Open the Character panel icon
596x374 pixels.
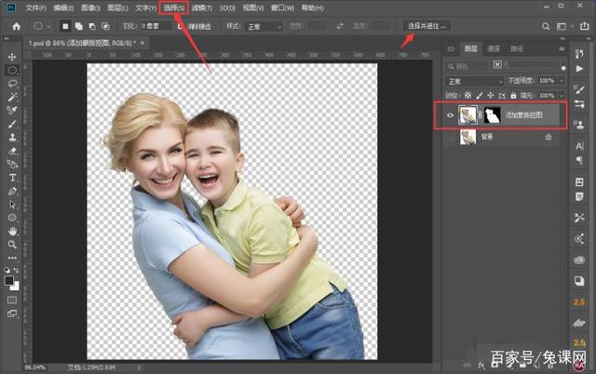579,146
